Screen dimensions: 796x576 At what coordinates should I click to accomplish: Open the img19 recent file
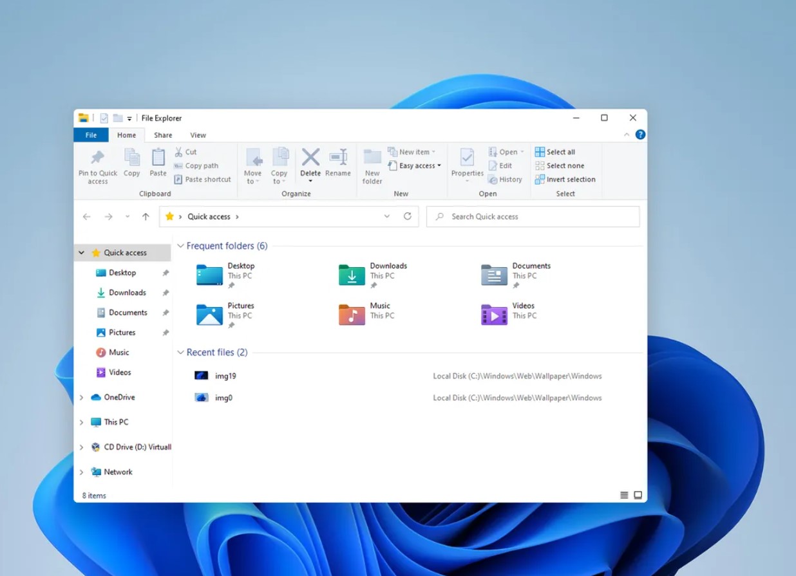(x=225, y=376)
